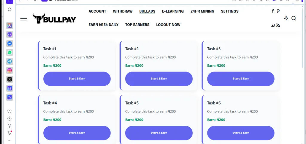Viewport: 306px width, 144px height.
Task: Open the X (Twitter) sidebar icon
Action: (10, 79)
